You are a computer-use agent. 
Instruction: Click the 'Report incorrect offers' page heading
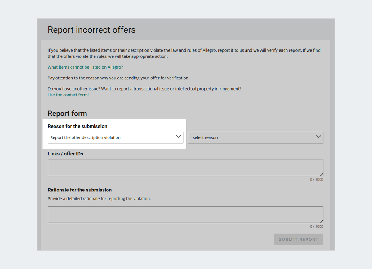(x=91, y=30)
